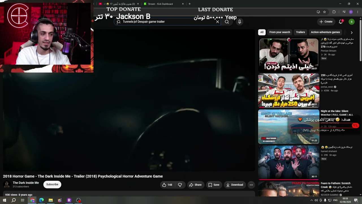
Task: Like the video with 148 likes
Action: (x=167, y=185)
